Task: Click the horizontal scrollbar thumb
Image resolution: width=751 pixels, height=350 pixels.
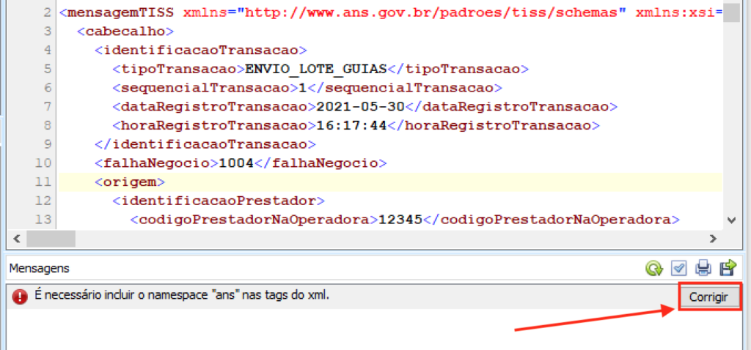Action: pyautogui.click(x=51, y=239)
